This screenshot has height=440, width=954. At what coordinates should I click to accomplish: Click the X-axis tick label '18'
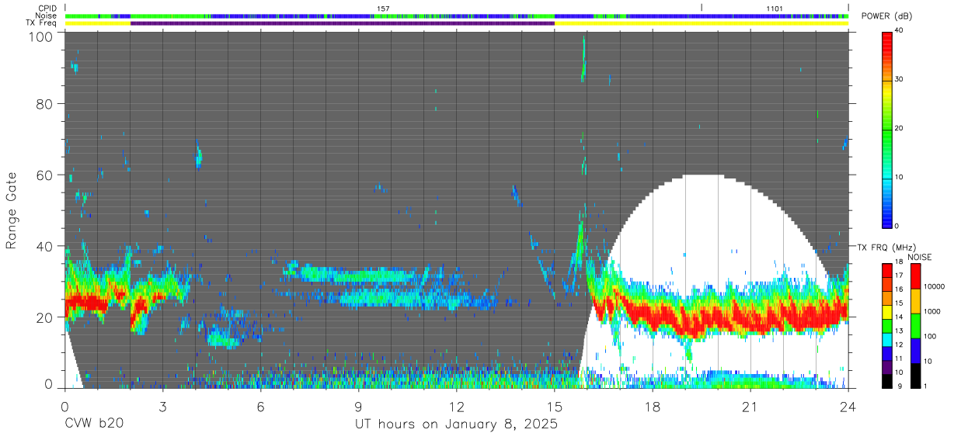[652, 407]
